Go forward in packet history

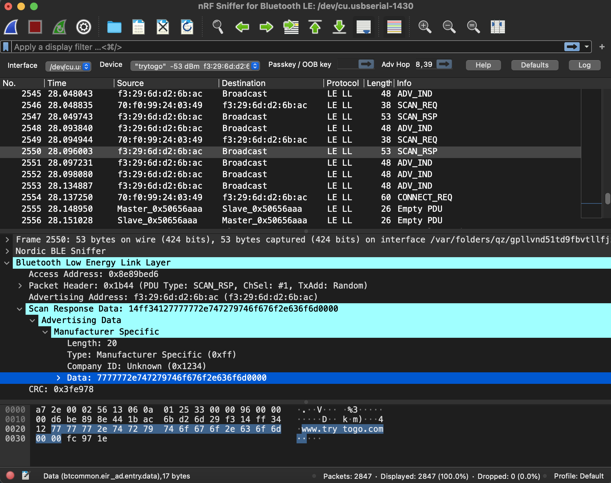(x=266, y=27)
